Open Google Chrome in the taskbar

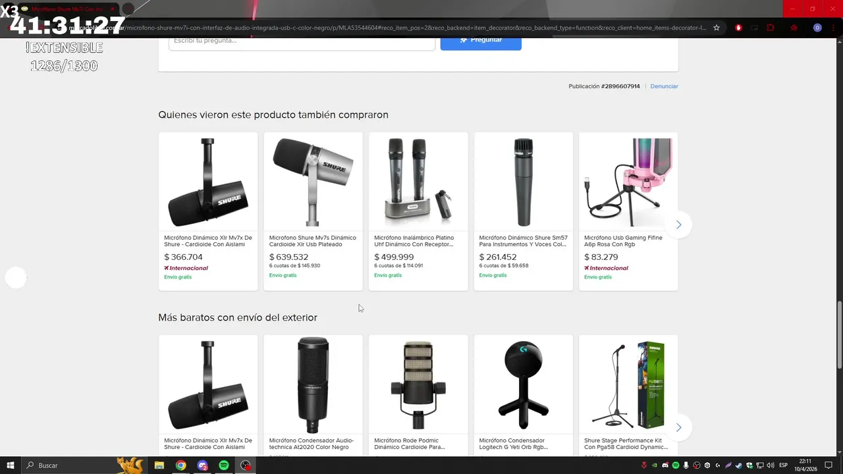tap(180, 465)
